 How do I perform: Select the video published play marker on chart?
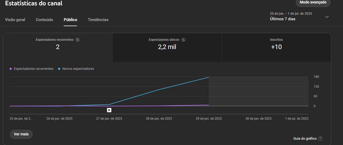[x=109, y=110]
